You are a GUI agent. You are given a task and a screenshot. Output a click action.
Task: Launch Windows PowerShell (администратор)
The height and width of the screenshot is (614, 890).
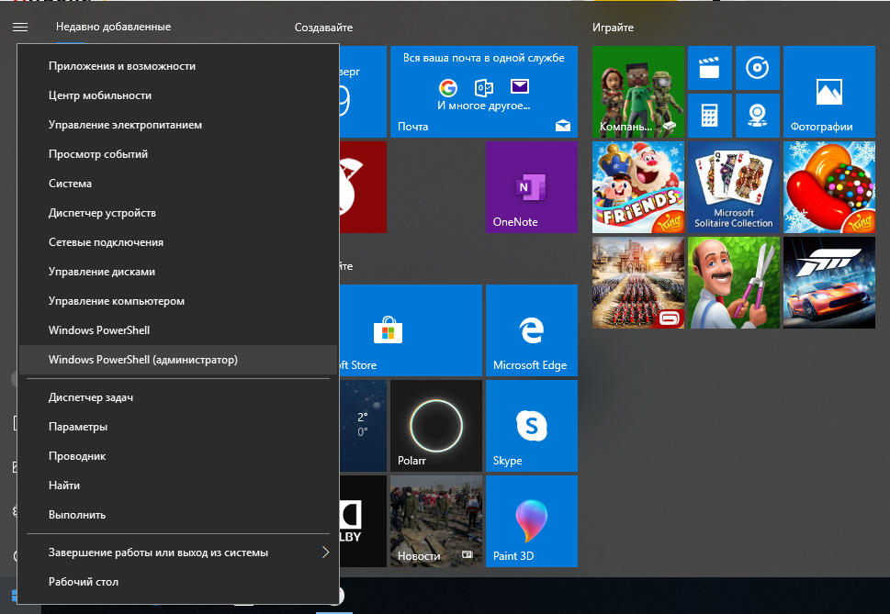[178, 360]
